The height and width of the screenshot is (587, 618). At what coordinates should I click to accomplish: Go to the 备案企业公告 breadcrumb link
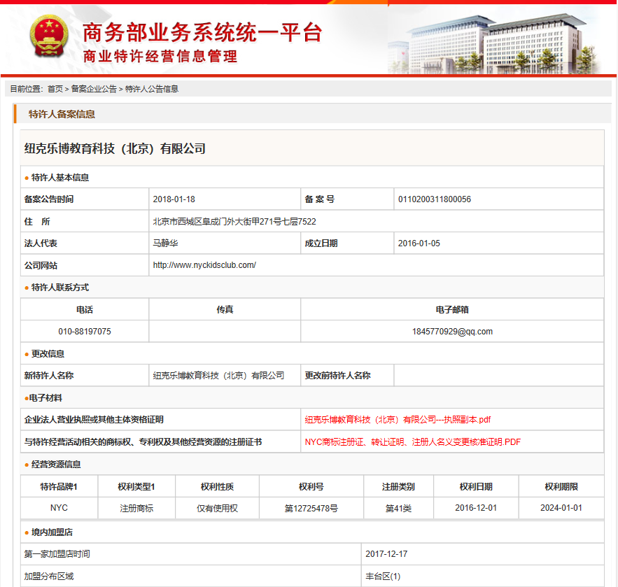[94, 89]
